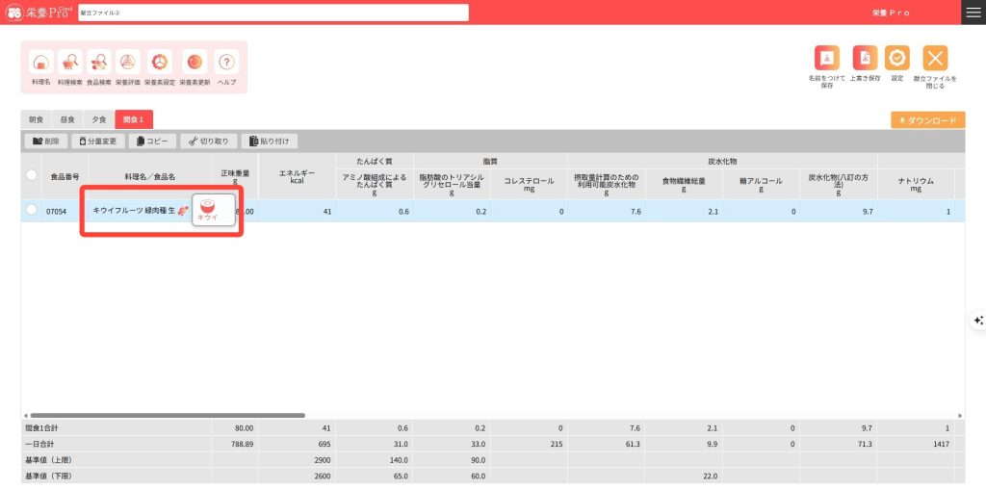Click the 糖アルコール column header
The image size is (986, 489).
(x=761, y=184)
